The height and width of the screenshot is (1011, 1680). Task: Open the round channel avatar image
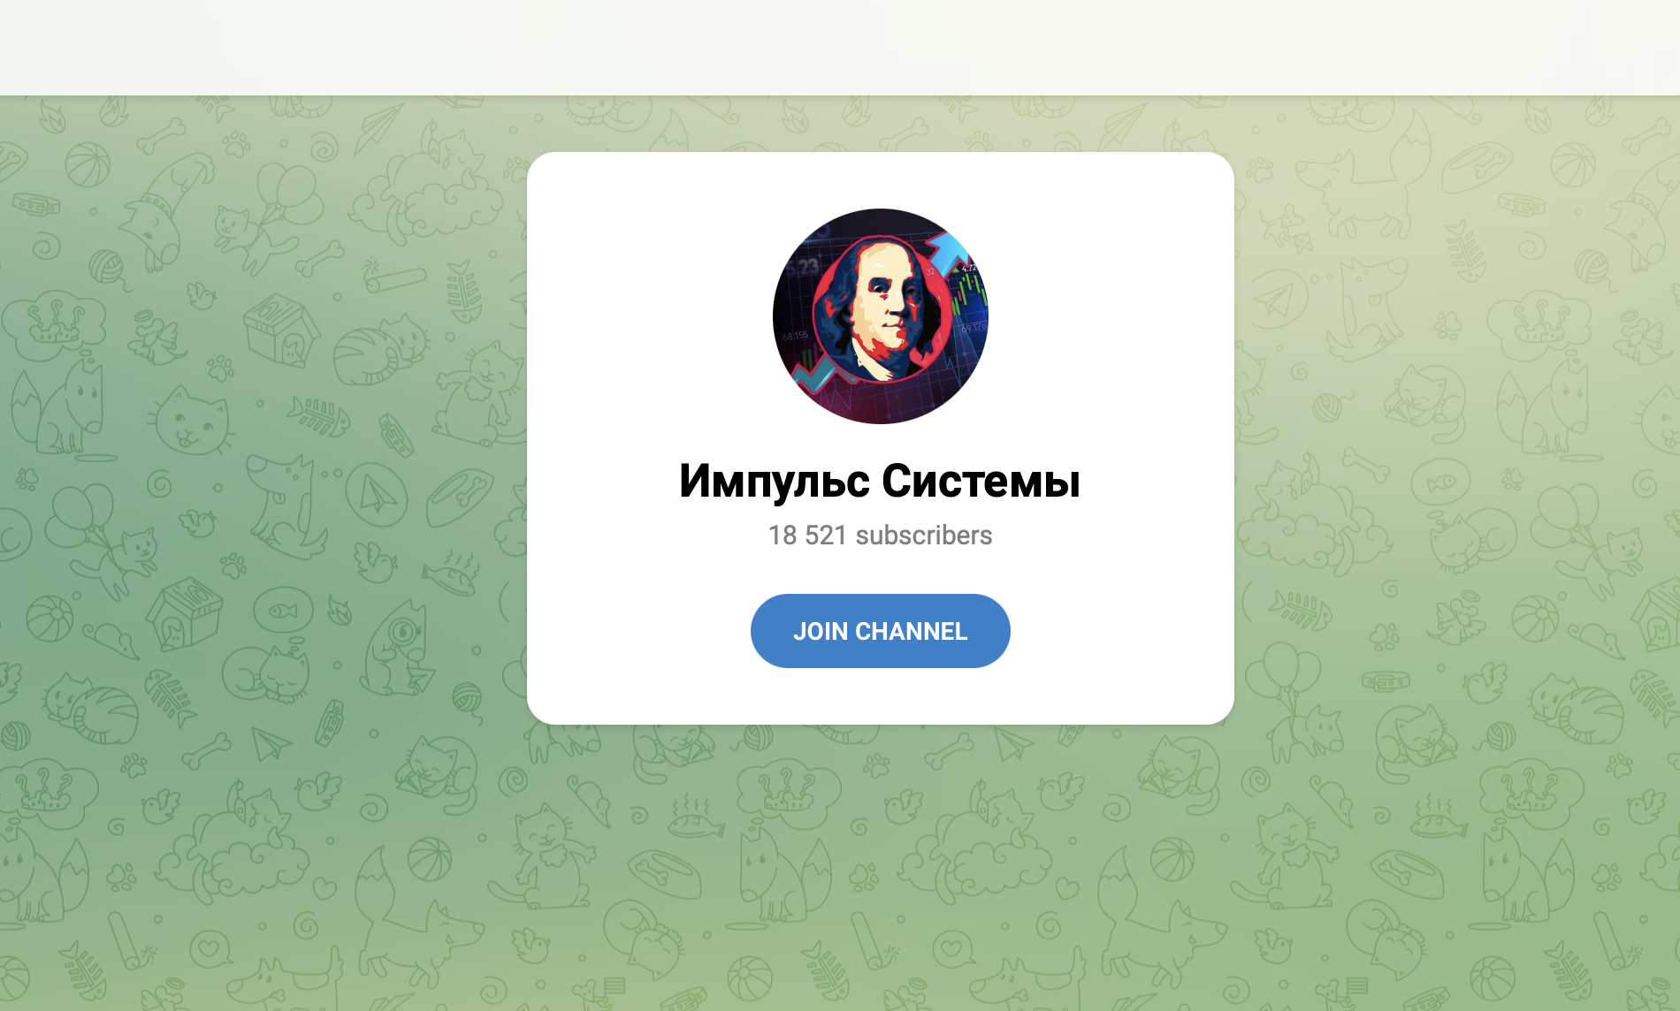click(x=881, y=316)
